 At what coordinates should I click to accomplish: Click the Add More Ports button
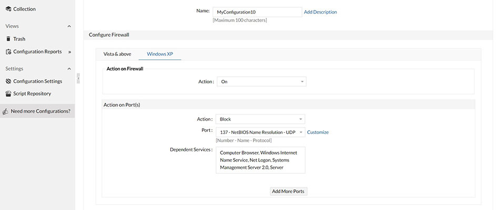pyautogui.click(x=288, y=191)
